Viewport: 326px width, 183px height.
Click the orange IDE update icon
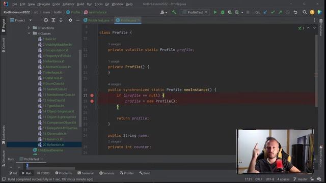[x=312, y=12]
